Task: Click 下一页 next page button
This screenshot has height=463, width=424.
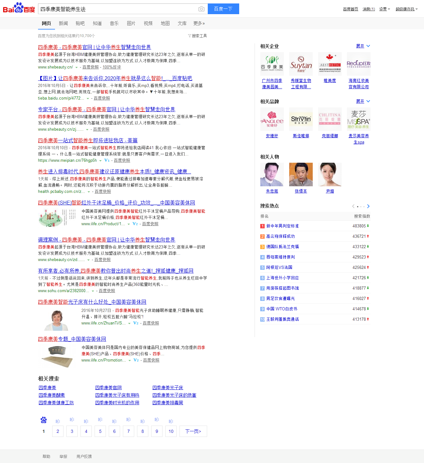Action: coord(193,431)
